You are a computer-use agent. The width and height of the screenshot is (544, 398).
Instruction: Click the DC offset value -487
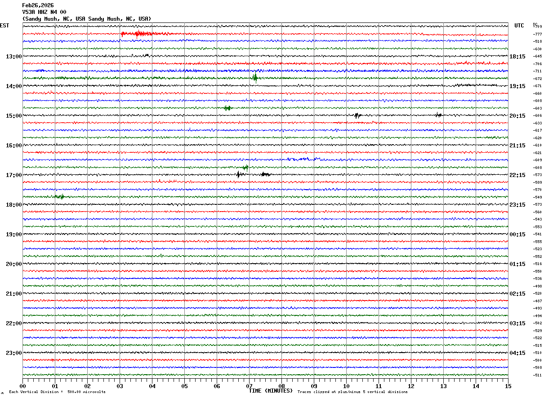(537, 301)
